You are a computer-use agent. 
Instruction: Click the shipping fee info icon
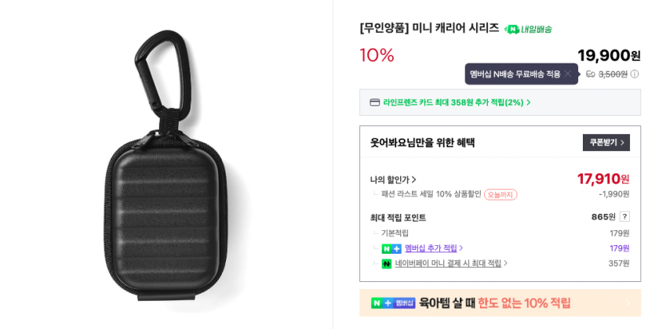[635, 74]
